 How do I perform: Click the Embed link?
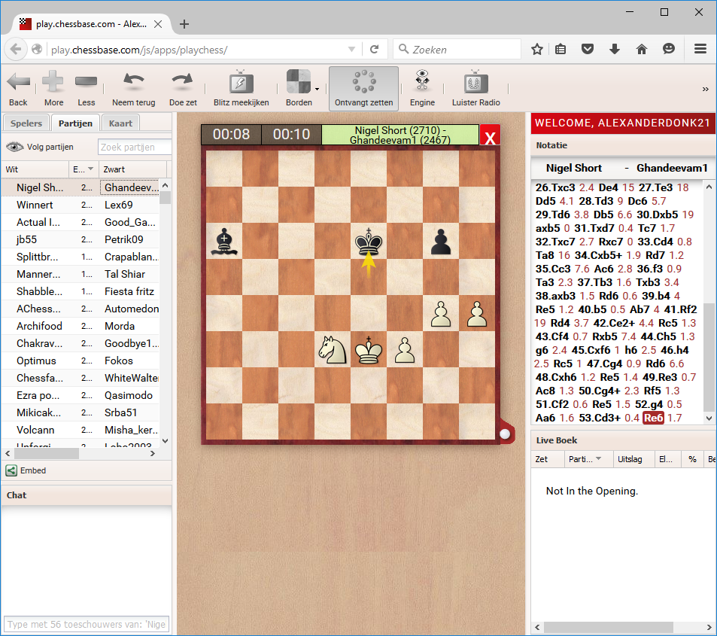pos(32,470)
